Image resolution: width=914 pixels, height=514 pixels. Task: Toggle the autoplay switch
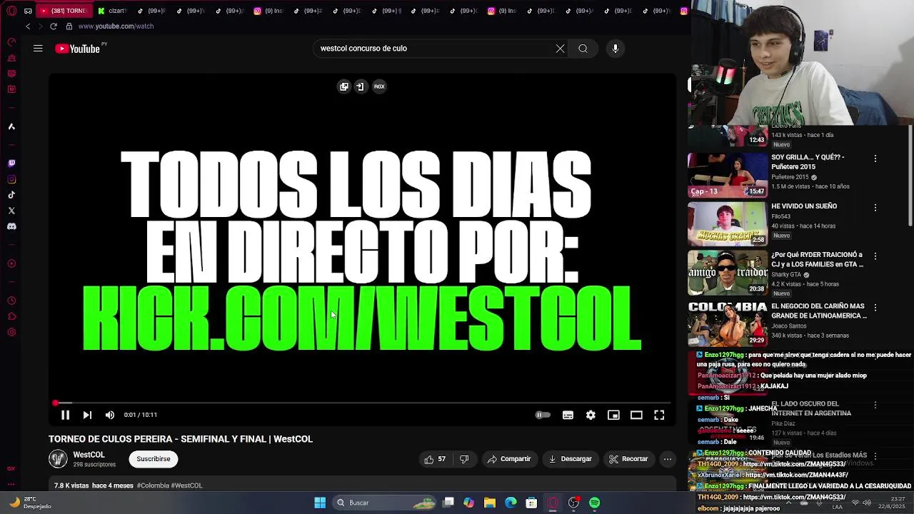tap(543, 415)
